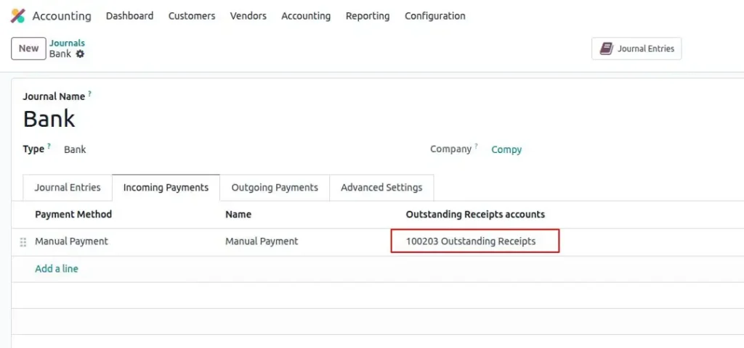This screenshot has height=348, width=744.
Task: Click the Manual Payment cell under Payment Method
Action: (72, 241)
